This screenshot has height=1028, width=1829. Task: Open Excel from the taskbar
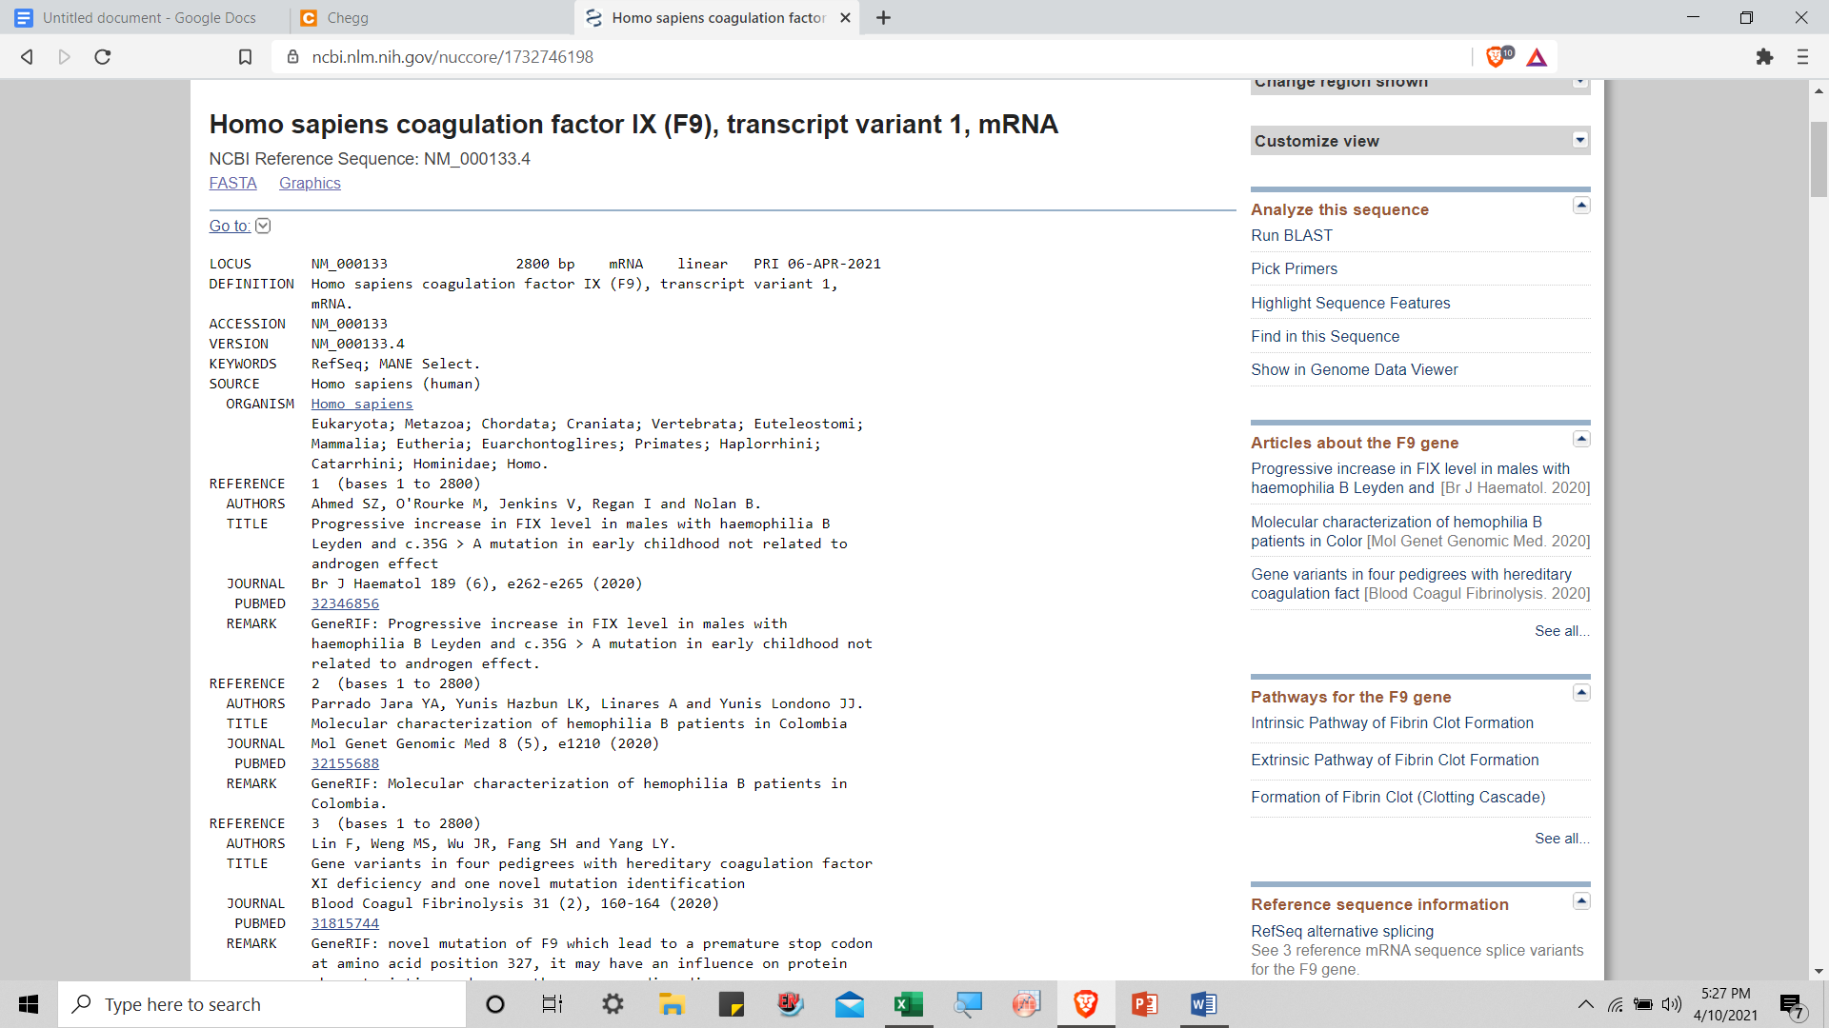tap(908, 1004)
